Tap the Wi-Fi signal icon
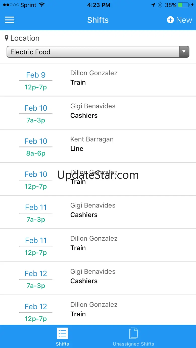Screen dimensions: 196x348 [x=42, y=5]
